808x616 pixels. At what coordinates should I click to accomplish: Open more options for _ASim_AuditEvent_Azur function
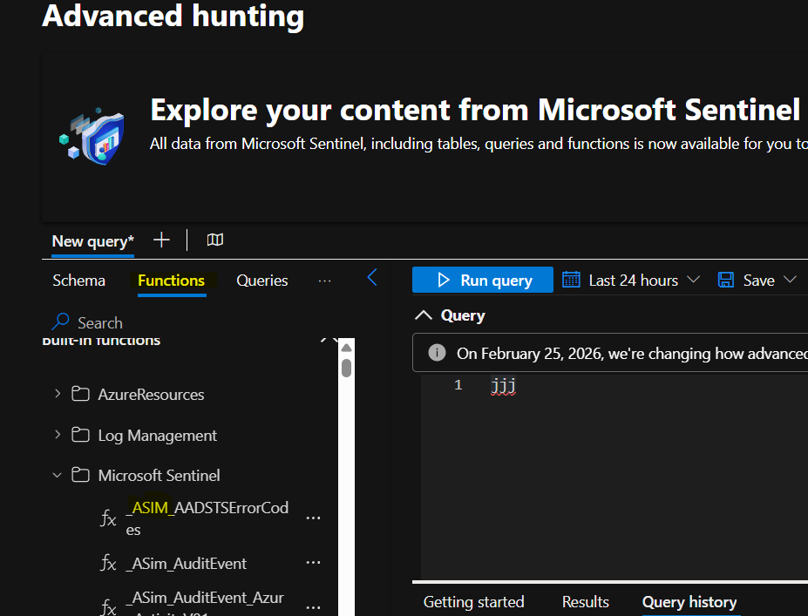click(x=313, y=608)
